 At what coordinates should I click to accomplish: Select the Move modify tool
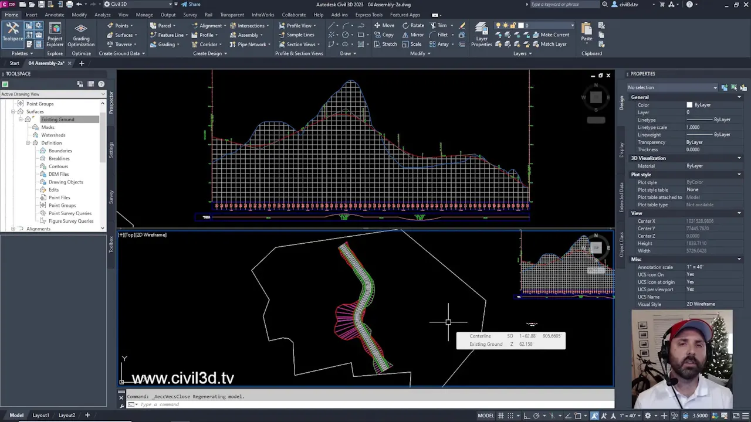click(x=384, y=25)
